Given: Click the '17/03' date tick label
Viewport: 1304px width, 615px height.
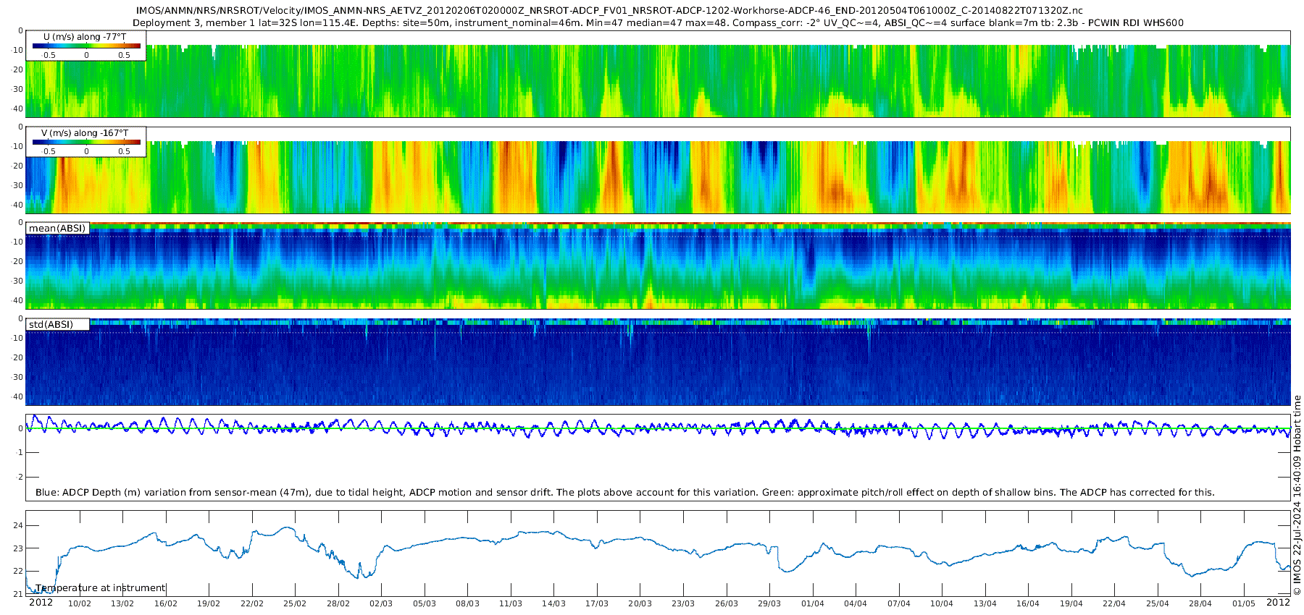Looking at the screenshot, I should click(x=597, y=603).
